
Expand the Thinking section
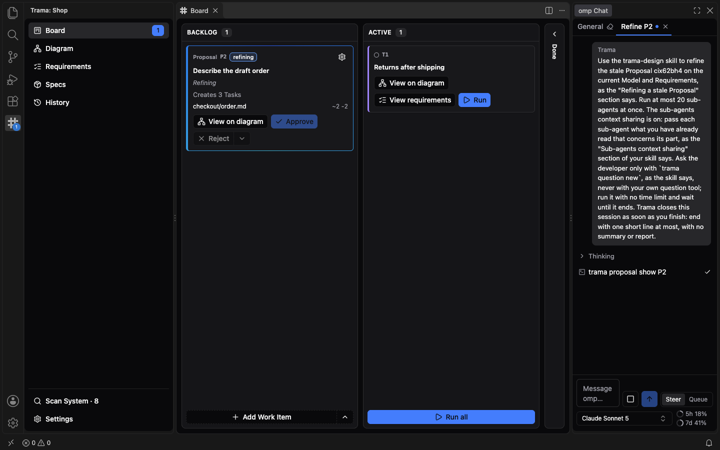(x=596, y=256)
